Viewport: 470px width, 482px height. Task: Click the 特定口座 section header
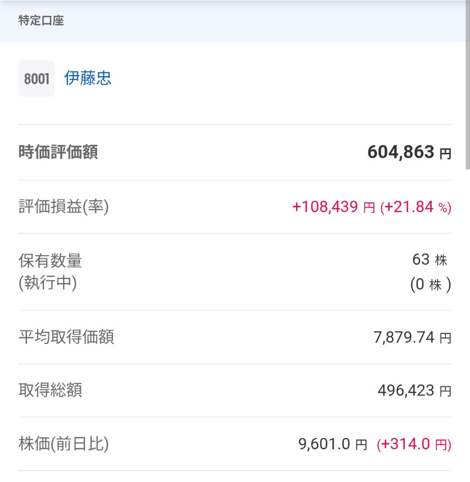pyautogui.click(x=41, y=21)
